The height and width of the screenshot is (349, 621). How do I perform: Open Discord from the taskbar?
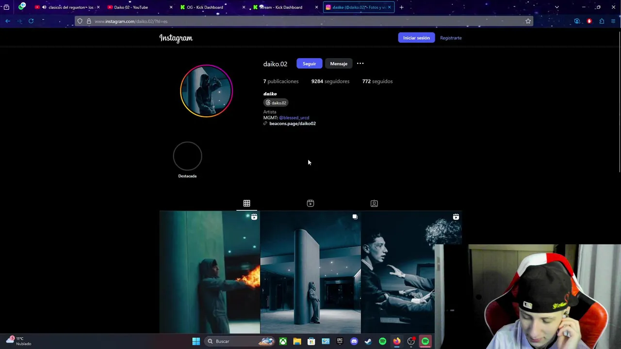pos(354,341)
